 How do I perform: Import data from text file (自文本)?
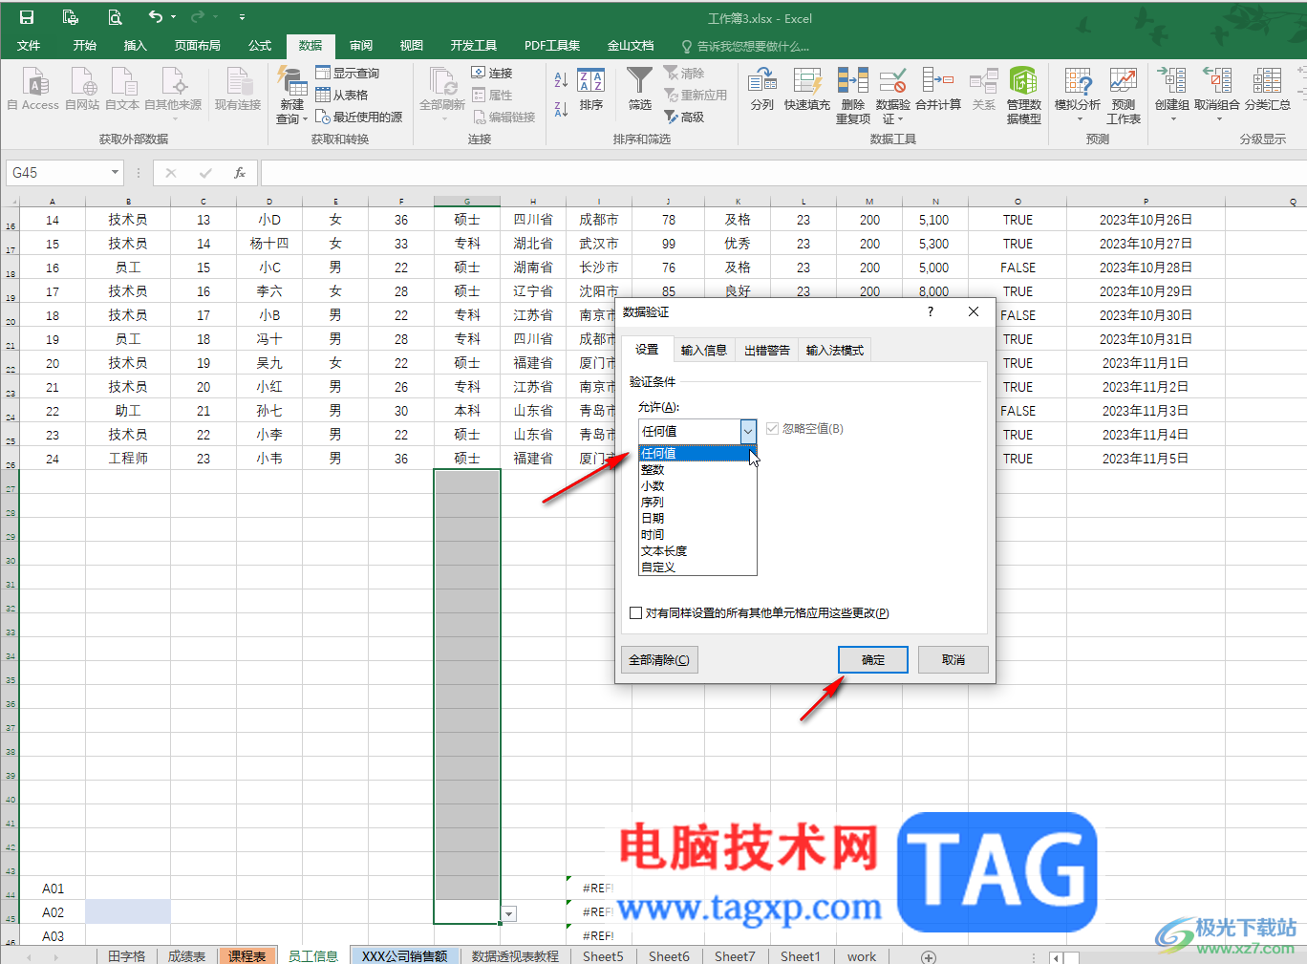point(122,89)
